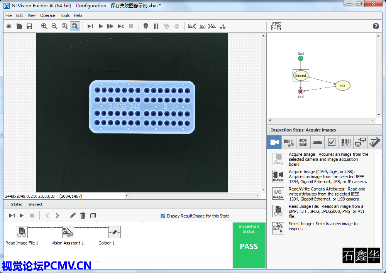Click state diagram horizontal scrollbar left arrow

pyautogui.click(x=270, y=121)
